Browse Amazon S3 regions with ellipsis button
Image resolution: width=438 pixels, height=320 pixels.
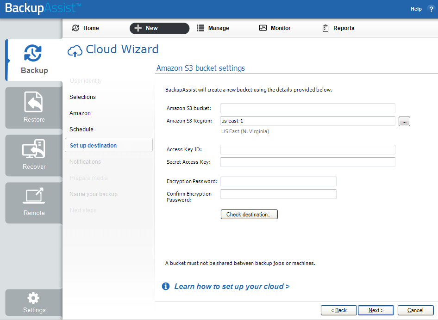(x=404, y=121)
